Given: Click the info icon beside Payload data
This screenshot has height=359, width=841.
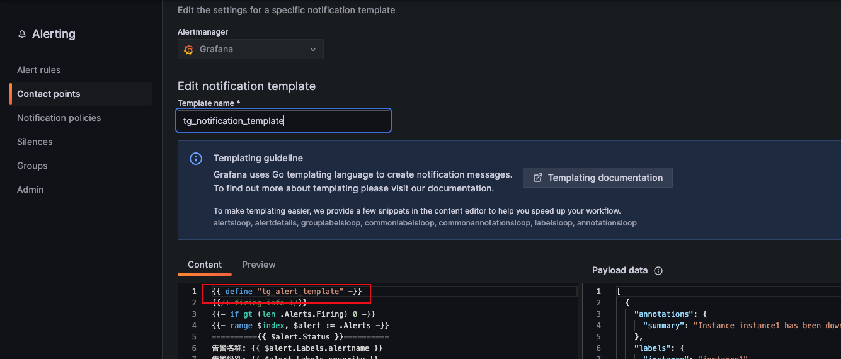Looking at the screenshot, I should pos(658,271).
